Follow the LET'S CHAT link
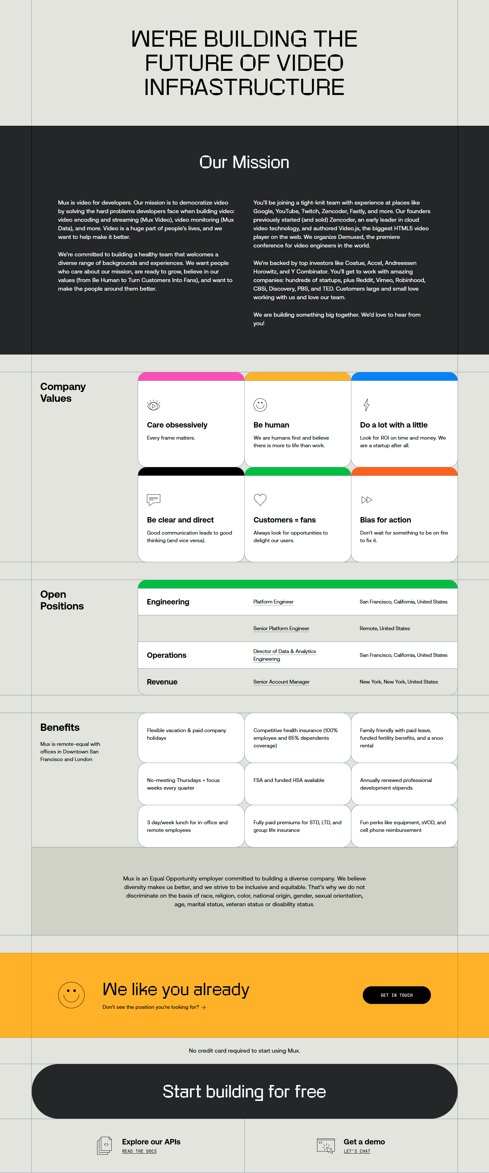489x1173 pixels. (x=357, y=1151)
